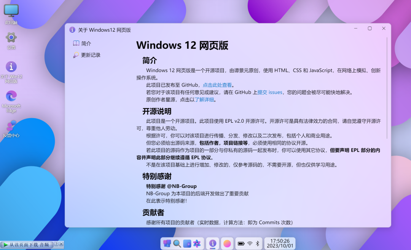Click the pinwheel icon in taskbar
411x250 pixels.
pyautogui.click(x=197, y=244)
